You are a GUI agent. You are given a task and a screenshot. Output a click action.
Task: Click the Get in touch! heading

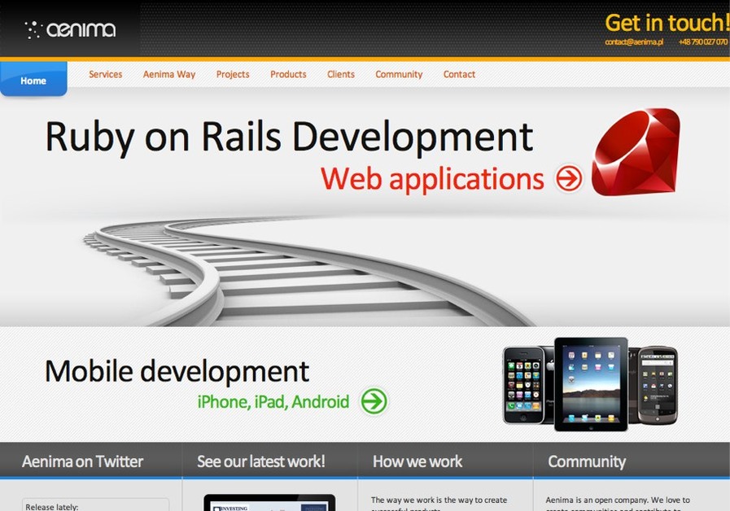pyautogui.click(x=667, y=23)
